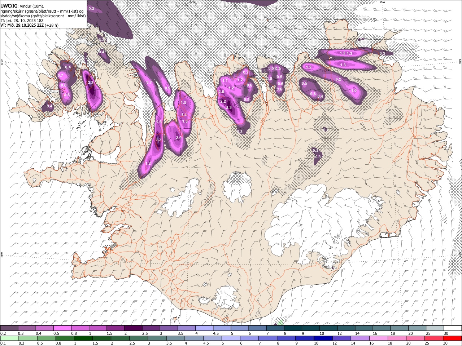Select the upper-row swatch between 0.2 and 0.3
462x346 pixels.
(9, 328)
